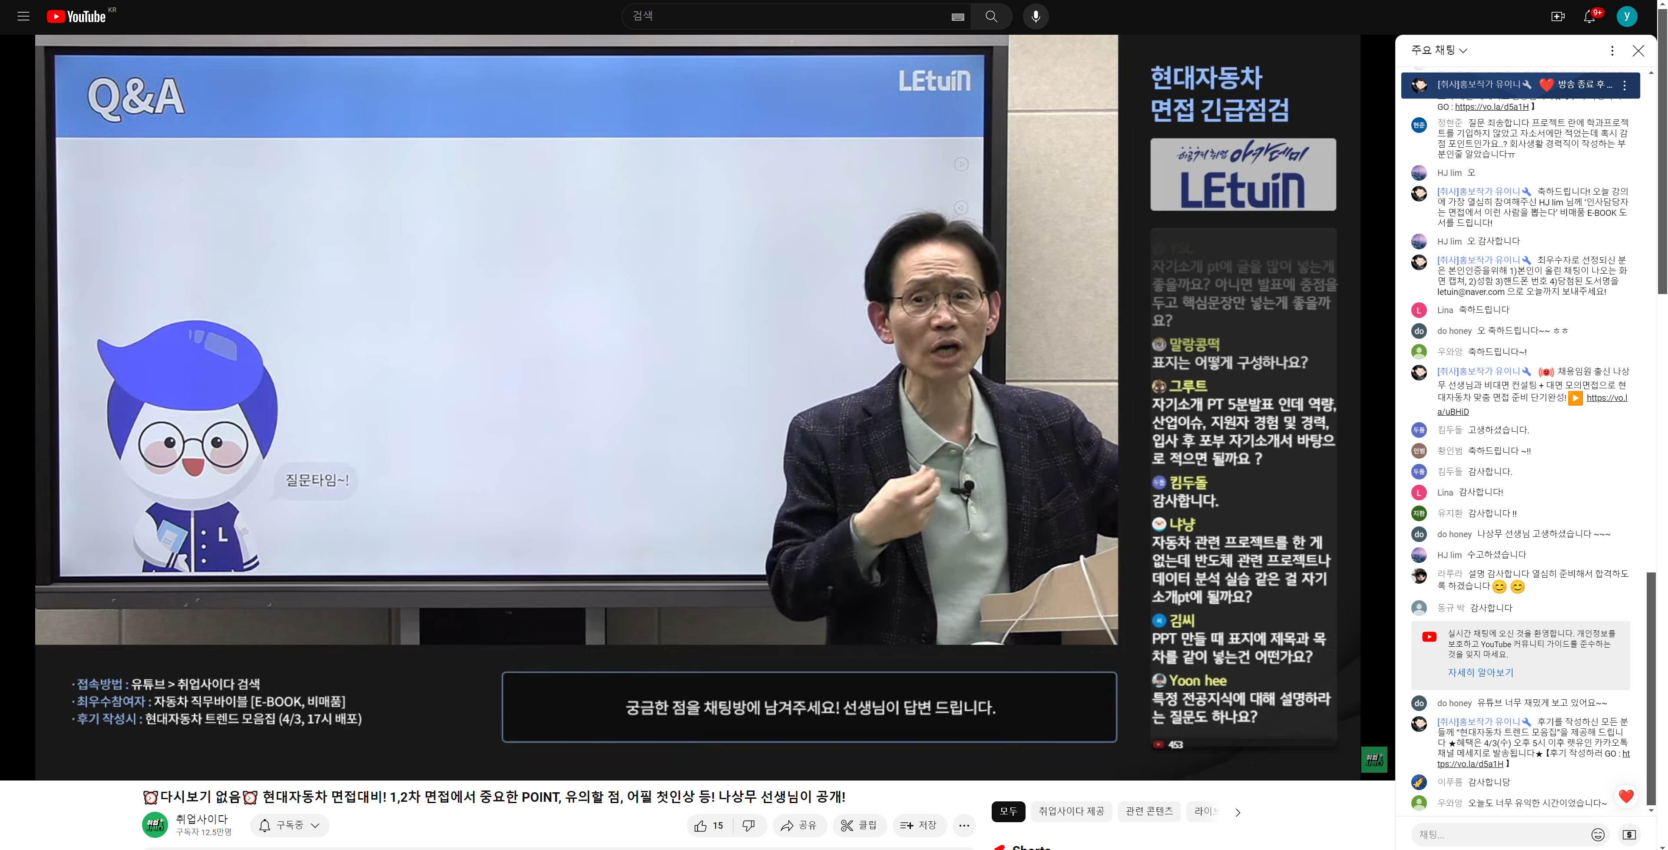Dislike the video with thumbs-down
This screenshot has width=1668, height=850.
[749, 825]
